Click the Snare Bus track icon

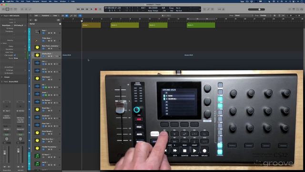pyautogui.click(x=37, y=109)
